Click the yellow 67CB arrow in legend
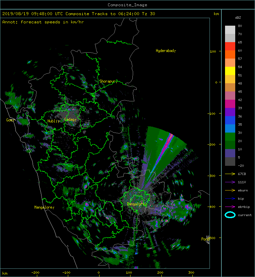Image resolution: width=255 pixels, height=277 pixels. [230, 174]
